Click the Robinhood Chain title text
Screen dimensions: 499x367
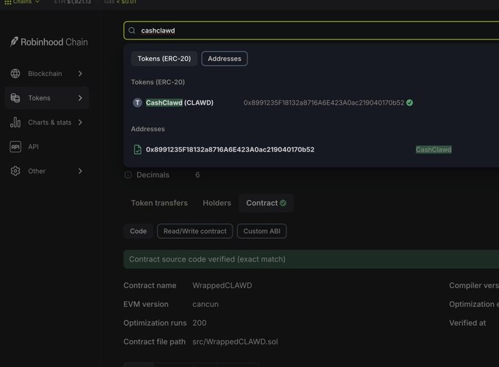pyautogui.click(x=54, y=42)
